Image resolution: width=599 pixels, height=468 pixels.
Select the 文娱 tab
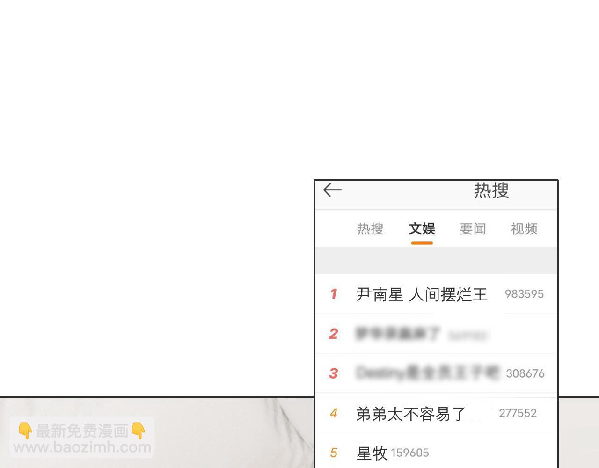(422, 229)
